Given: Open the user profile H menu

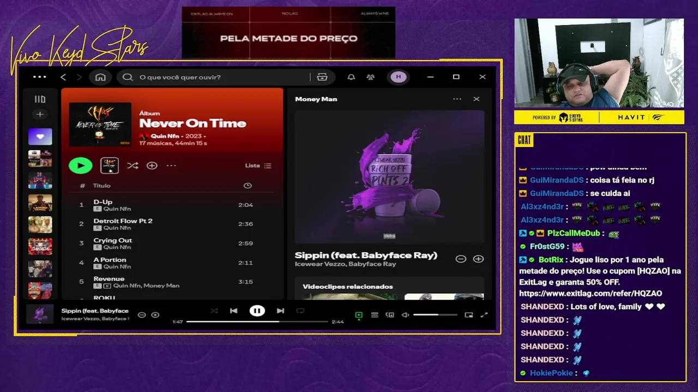Looking at the screenshot, I should click(x=398, y=77).
